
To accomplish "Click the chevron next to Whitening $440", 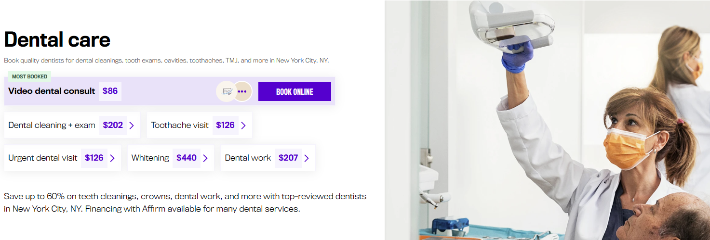I will point(205,158).
